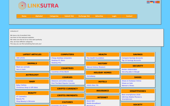This screenshot has height=106, width=170.
Task: Open the Security category header
Action: tap(138, 66)
